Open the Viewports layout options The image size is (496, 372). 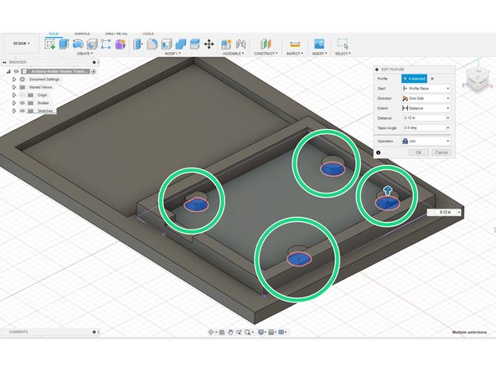[x=281, y=332]
